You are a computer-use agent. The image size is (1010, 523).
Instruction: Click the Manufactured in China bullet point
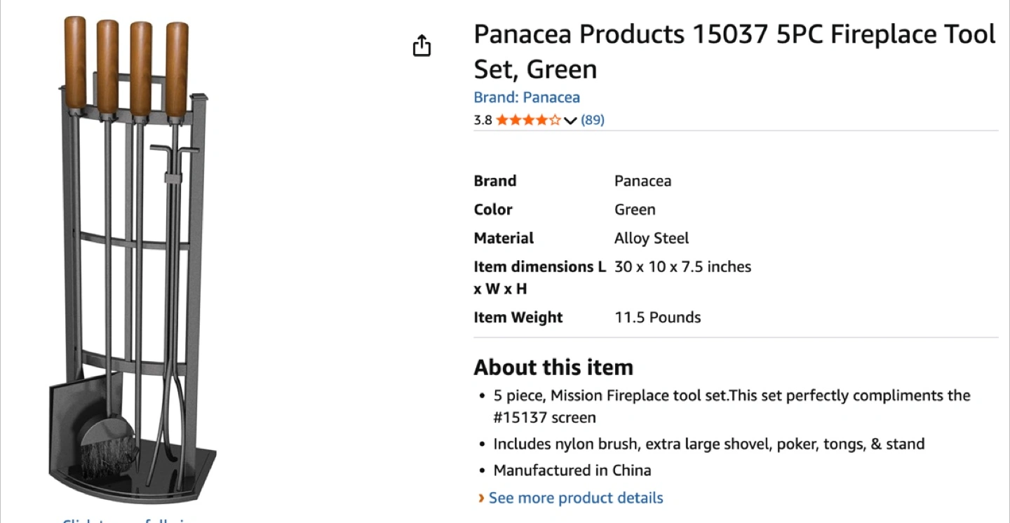[x=572, y=470]
